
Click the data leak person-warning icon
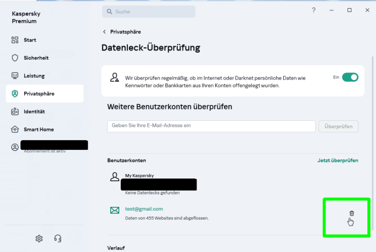pos(114,77)
